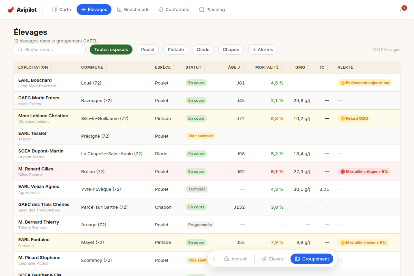Viewport: 414px width, 276px height.
Task: Open SCEA Dupont-Martin farm
Action: 207,154
